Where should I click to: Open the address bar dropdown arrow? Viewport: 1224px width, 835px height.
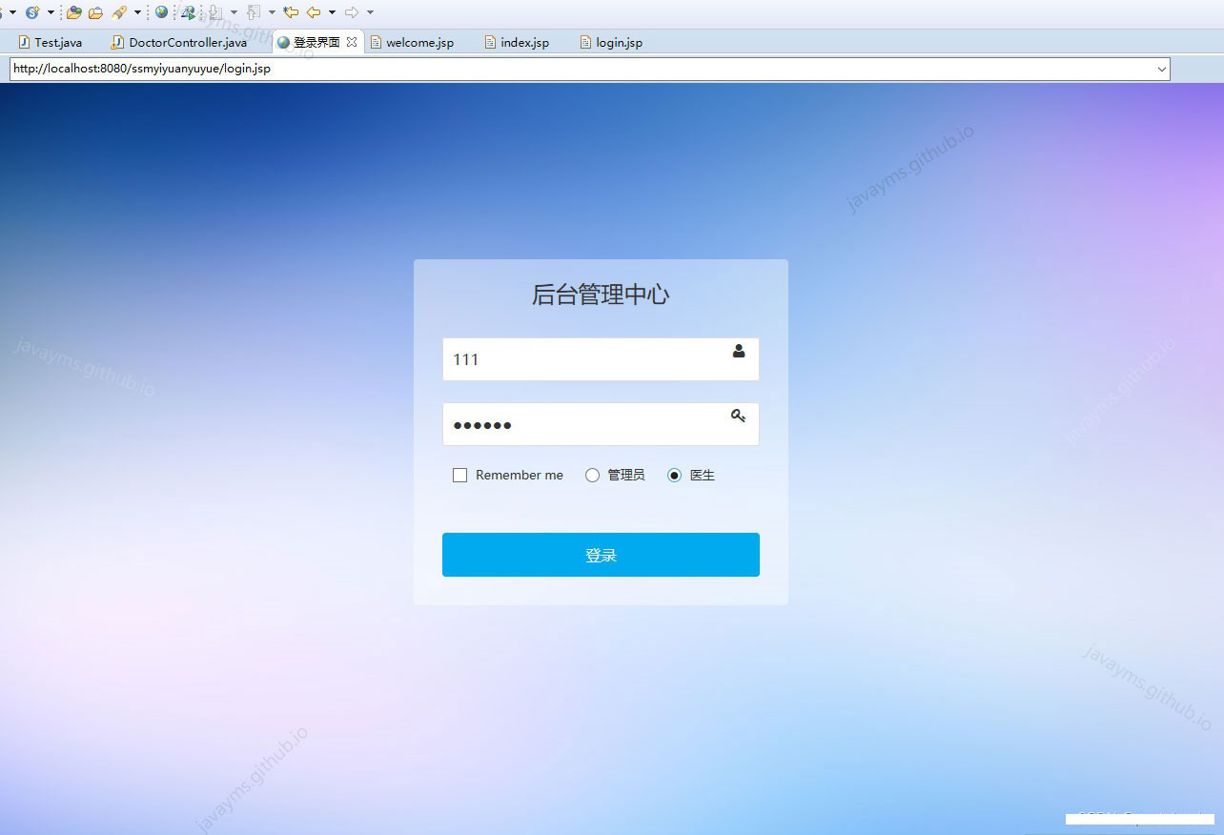click(1161, 68)
